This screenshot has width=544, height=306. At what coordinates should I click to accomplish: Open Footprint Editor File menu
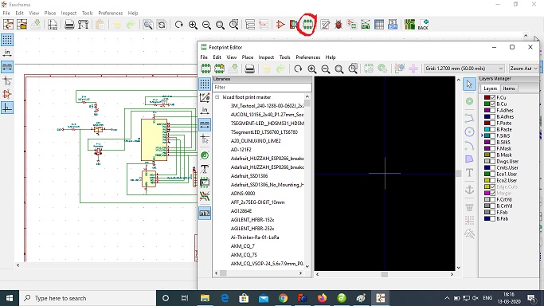(x=204, y=57)
